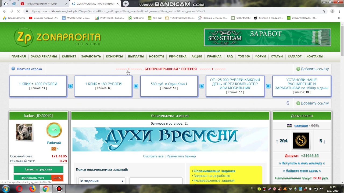Viewport: 344px width, 193px height.
Task: Open 1 КЛИК = 1800 РУБЛЕЙ ad
Action: pyautogui.click(x=38, y=84)
